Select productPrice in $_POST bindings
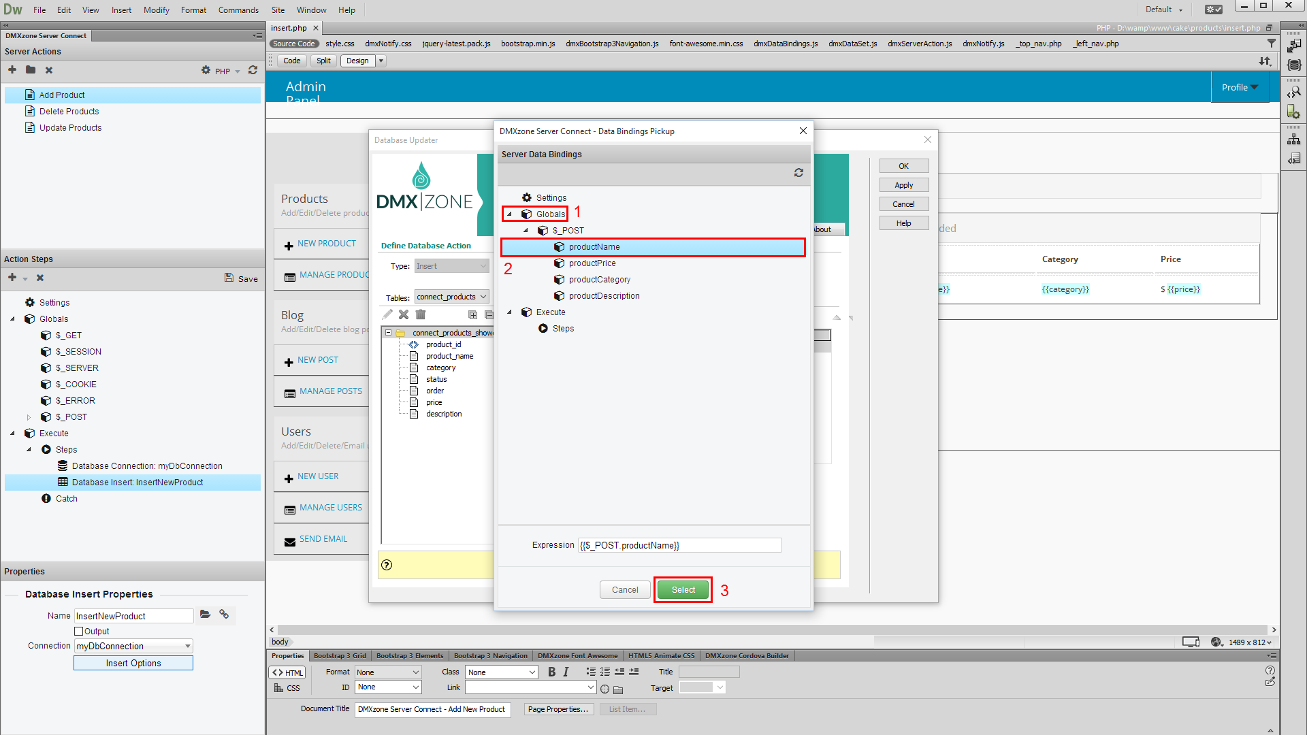The image size is (1307, 735). (592, 263)
